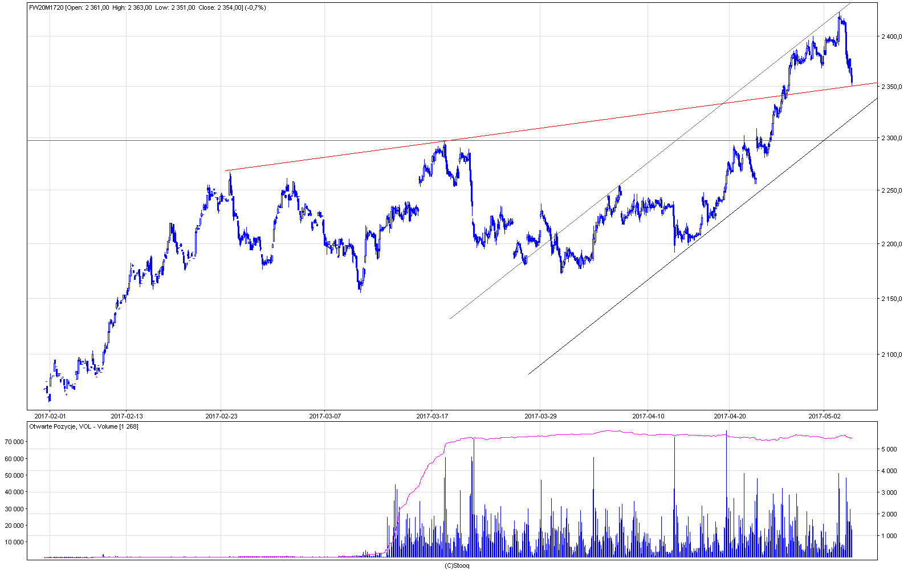This screenshot has width=912, height=570.
Task: Click the 60 000 open interest label
Action: coord(14,459)
